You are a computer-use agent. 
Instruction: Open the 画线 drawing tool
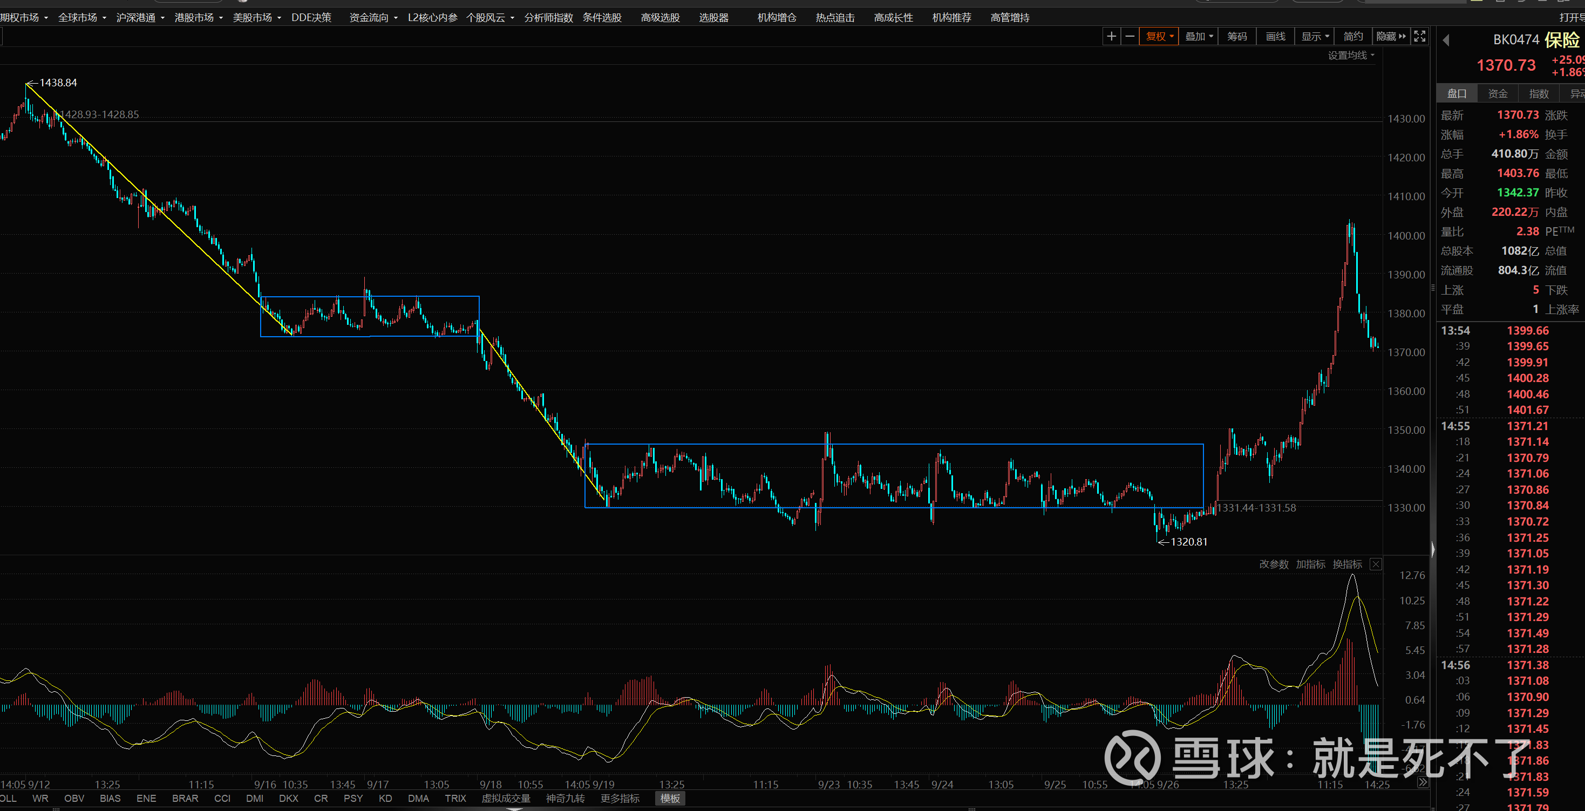[x=1275, y=36]
